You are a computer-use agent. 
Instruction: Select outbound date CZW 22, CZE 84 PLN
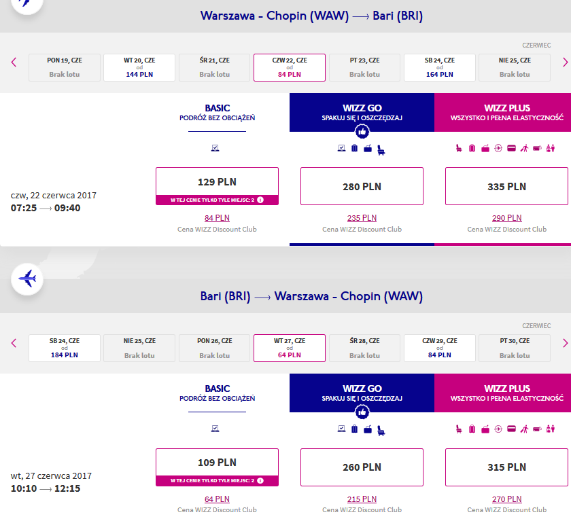tap(290, 67)
